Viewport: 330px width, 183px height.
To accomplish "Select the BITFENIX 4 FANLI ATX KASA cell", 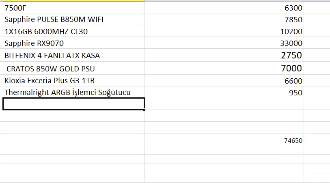I will 73,55.
